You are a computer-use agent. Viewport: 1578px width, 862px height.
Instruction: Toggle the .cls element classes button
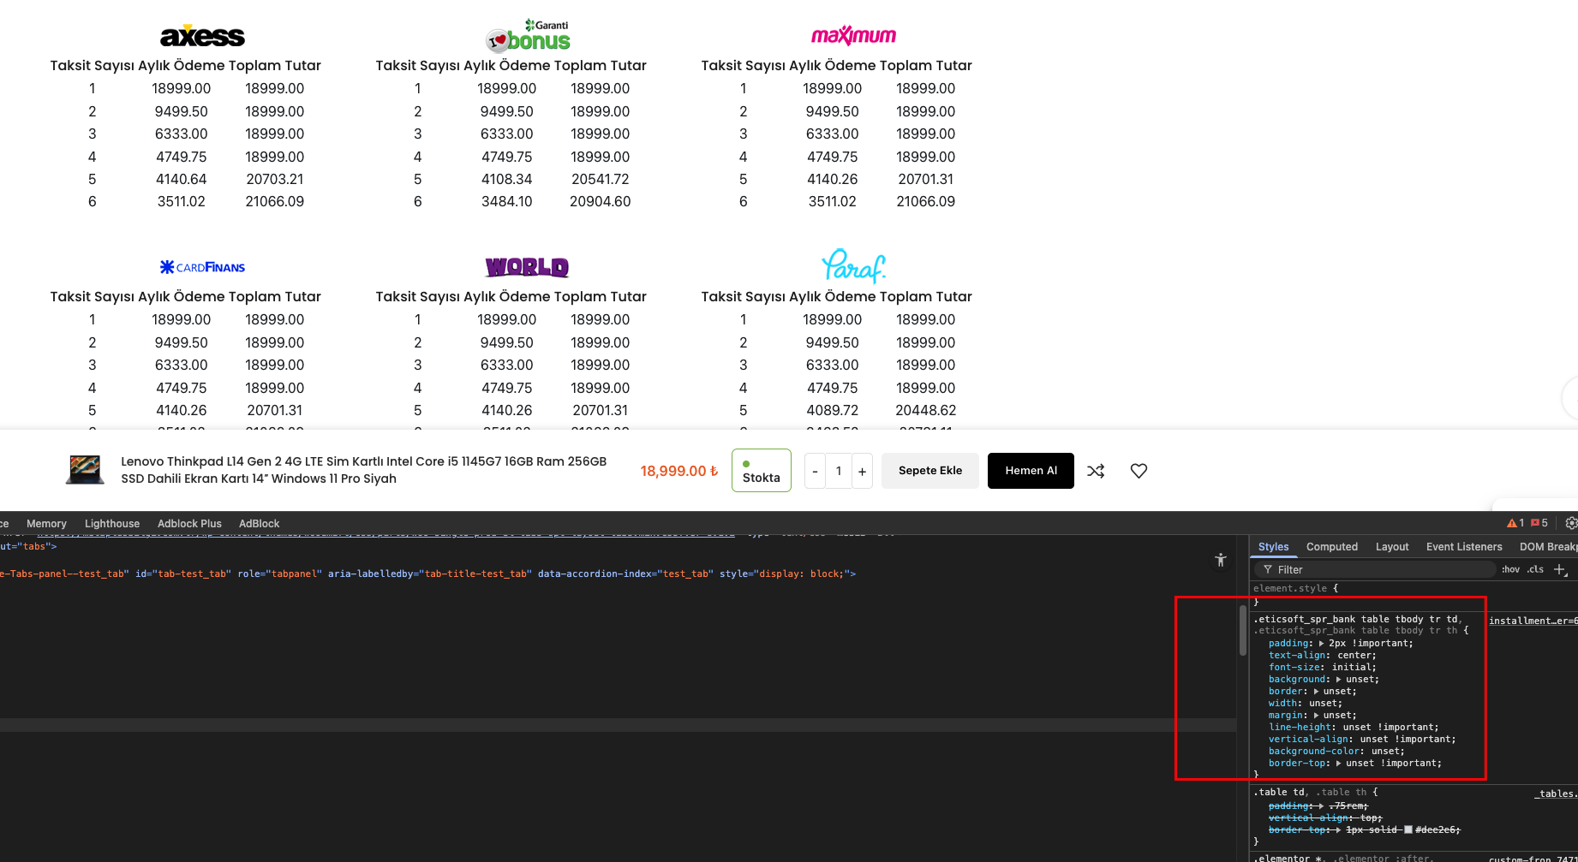coord(1535,569)
